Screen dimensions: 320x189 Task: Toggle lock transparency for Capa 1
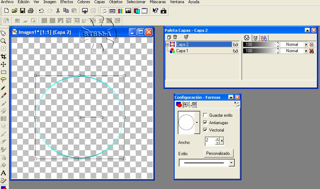pyautogui.click(x=312, y=51)
